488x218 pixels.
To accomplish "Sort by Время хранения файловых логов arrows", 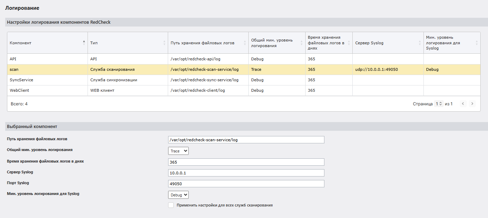I will [x=349, y=43].
